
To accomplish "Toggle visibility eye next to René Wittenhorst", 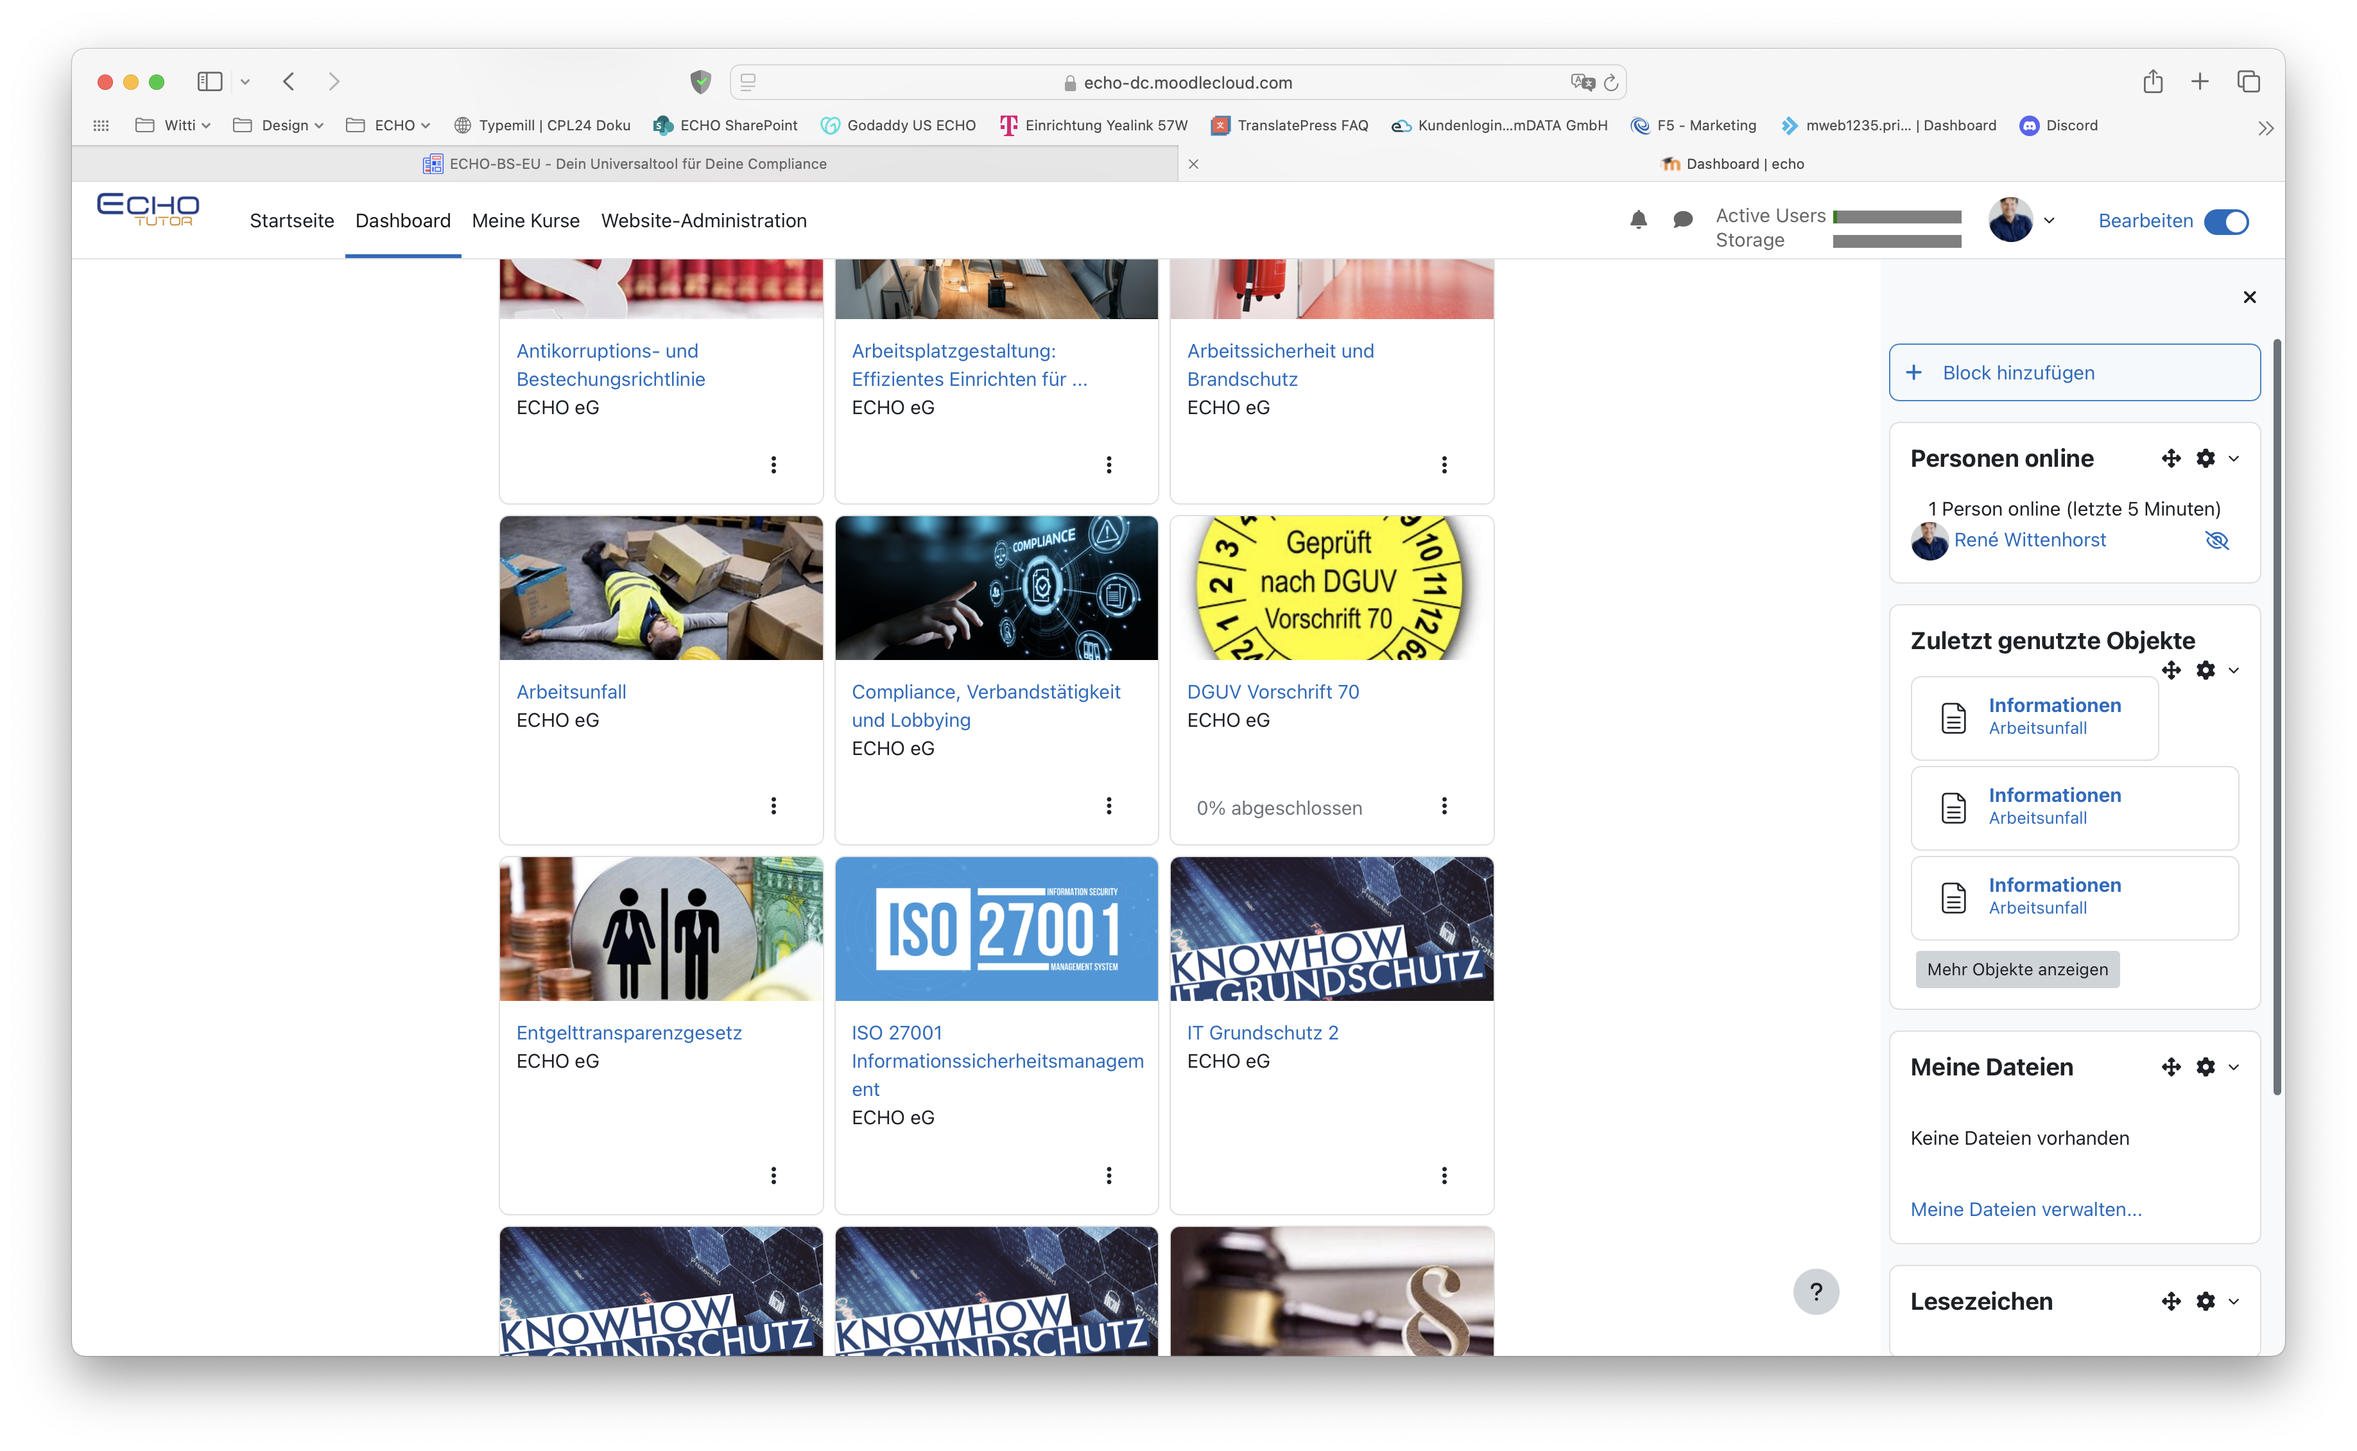I will coord(2217,541).
